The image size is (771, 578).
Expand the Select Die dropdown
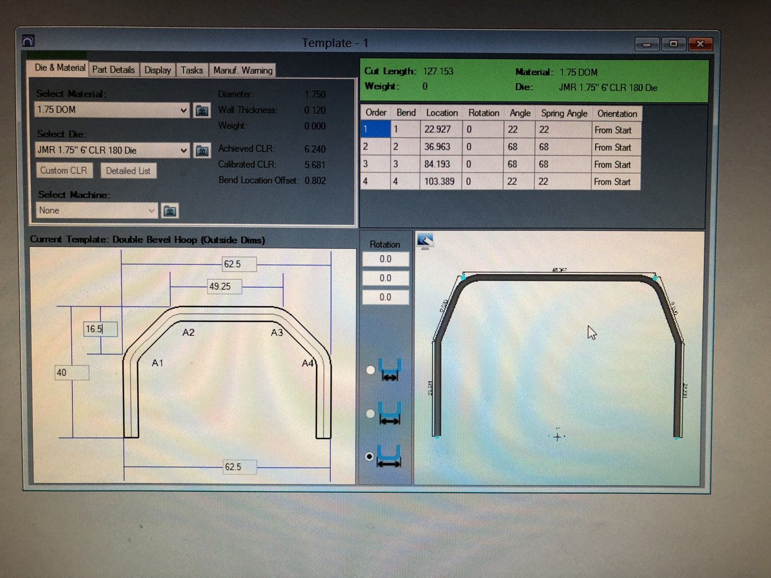(183, 151)
